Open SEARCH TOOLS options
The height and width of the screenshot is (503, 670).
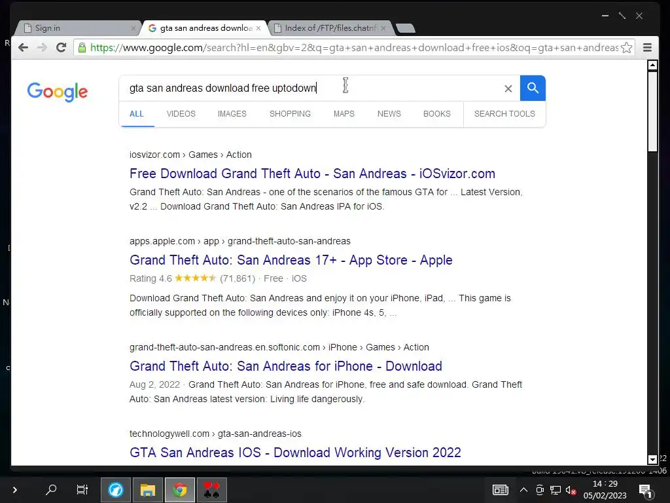[504, 114]
